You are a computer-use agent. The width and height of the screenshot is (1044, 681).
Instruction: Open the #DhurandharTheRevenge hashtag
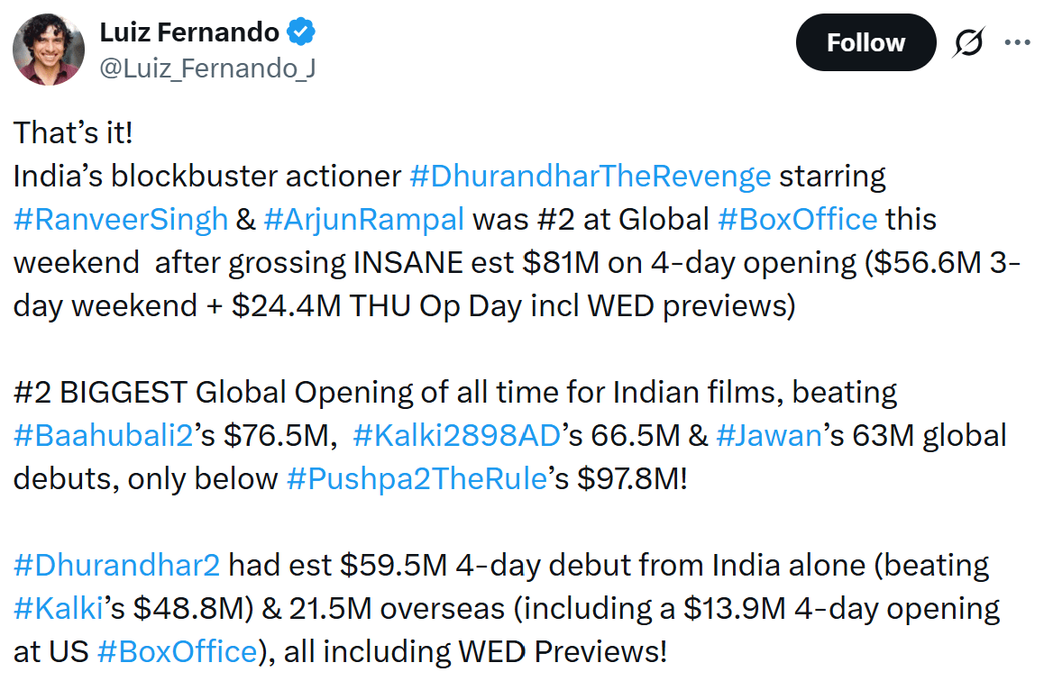590,175
